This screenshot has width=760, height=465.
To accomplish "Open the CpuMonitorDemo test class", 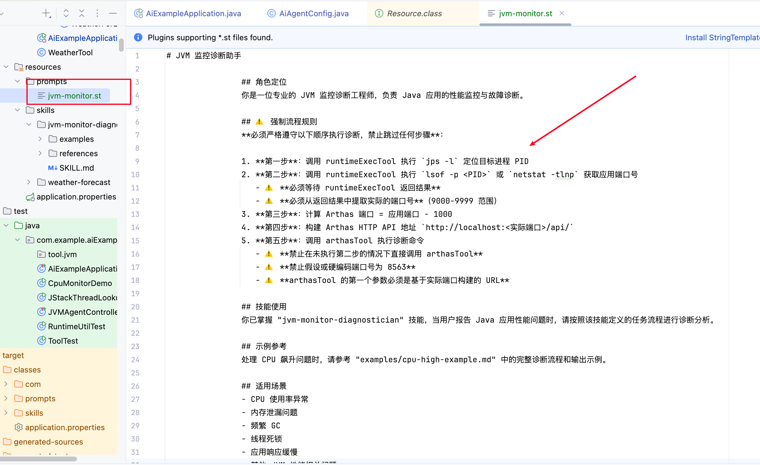I will click(x=80, y=283).
